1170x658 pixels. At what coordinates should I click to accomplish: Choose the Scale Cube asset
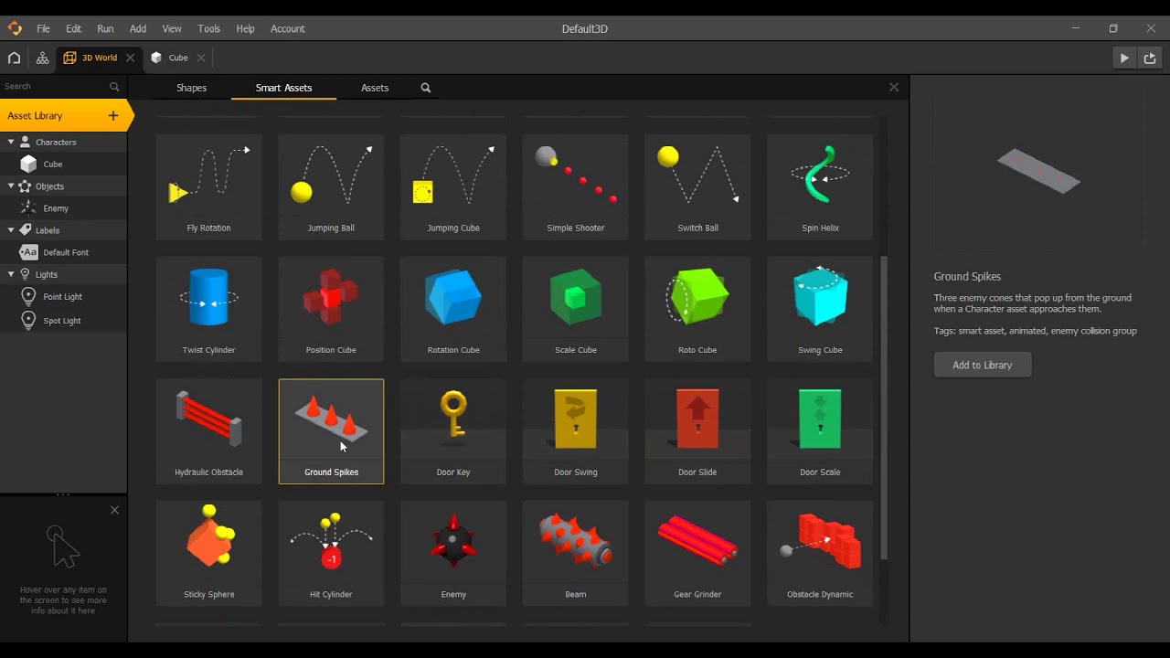click(x=576, y=309)
